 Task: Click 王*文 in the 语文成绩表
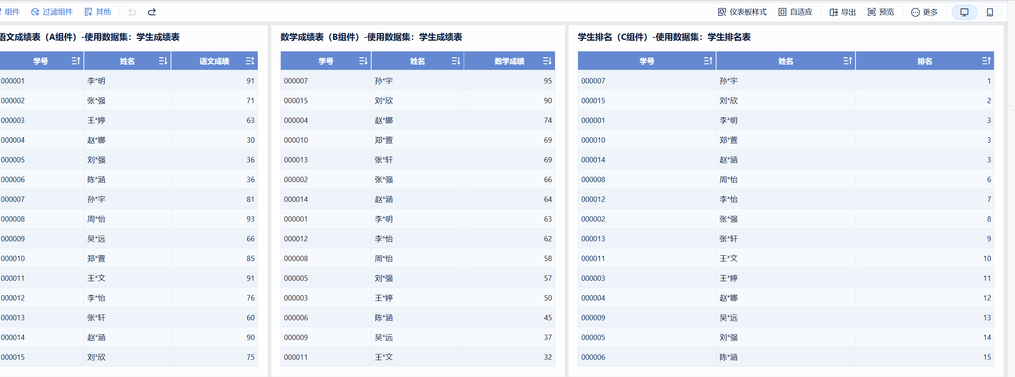point(96,278)
